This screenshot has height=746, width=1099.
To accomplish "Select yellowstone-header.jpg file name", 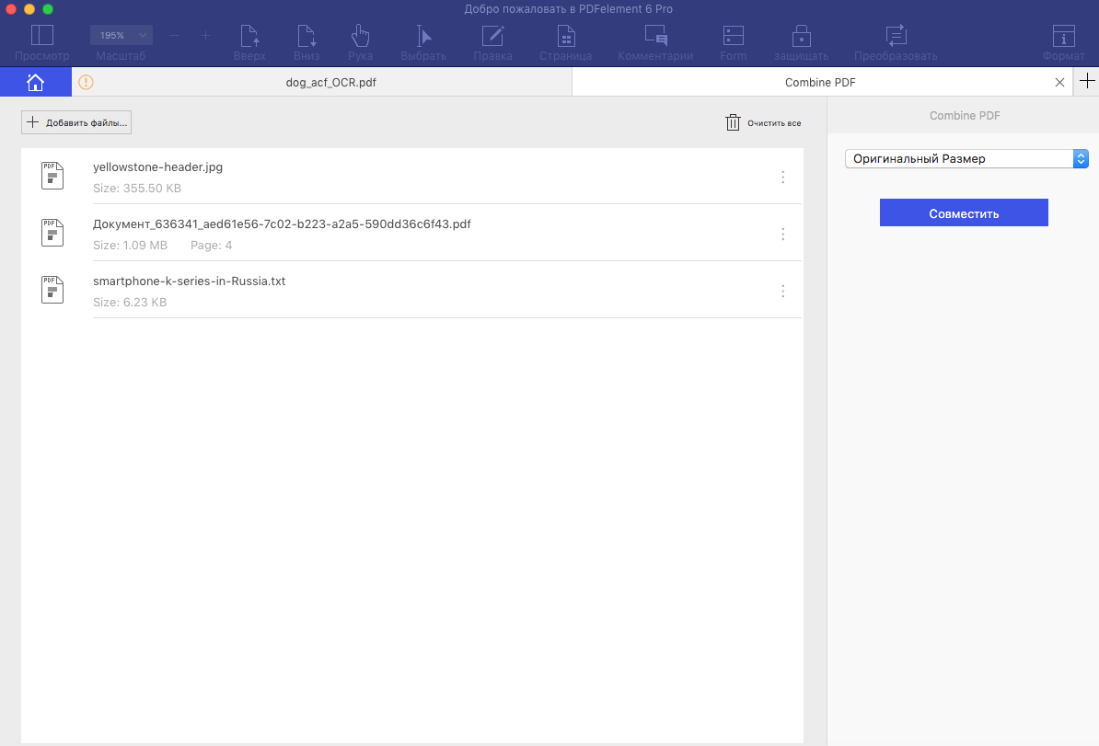I will 157,166.
